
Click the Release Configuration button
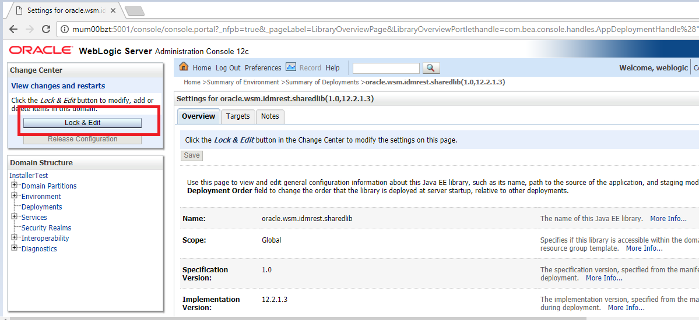82,139
